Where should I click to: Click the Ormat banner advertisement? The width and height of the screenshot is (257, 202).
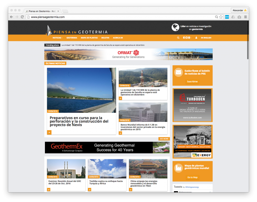tap(128, 54)
